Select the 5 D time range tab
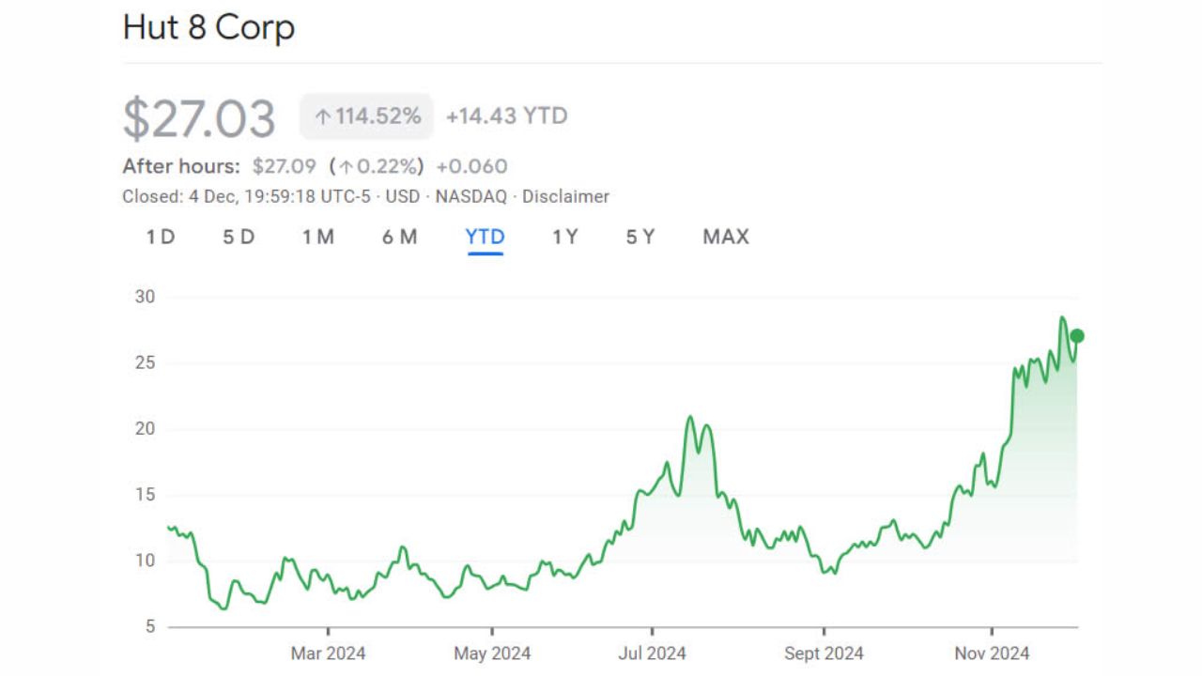Viewport: 1202px width, 676px height. 239,237
